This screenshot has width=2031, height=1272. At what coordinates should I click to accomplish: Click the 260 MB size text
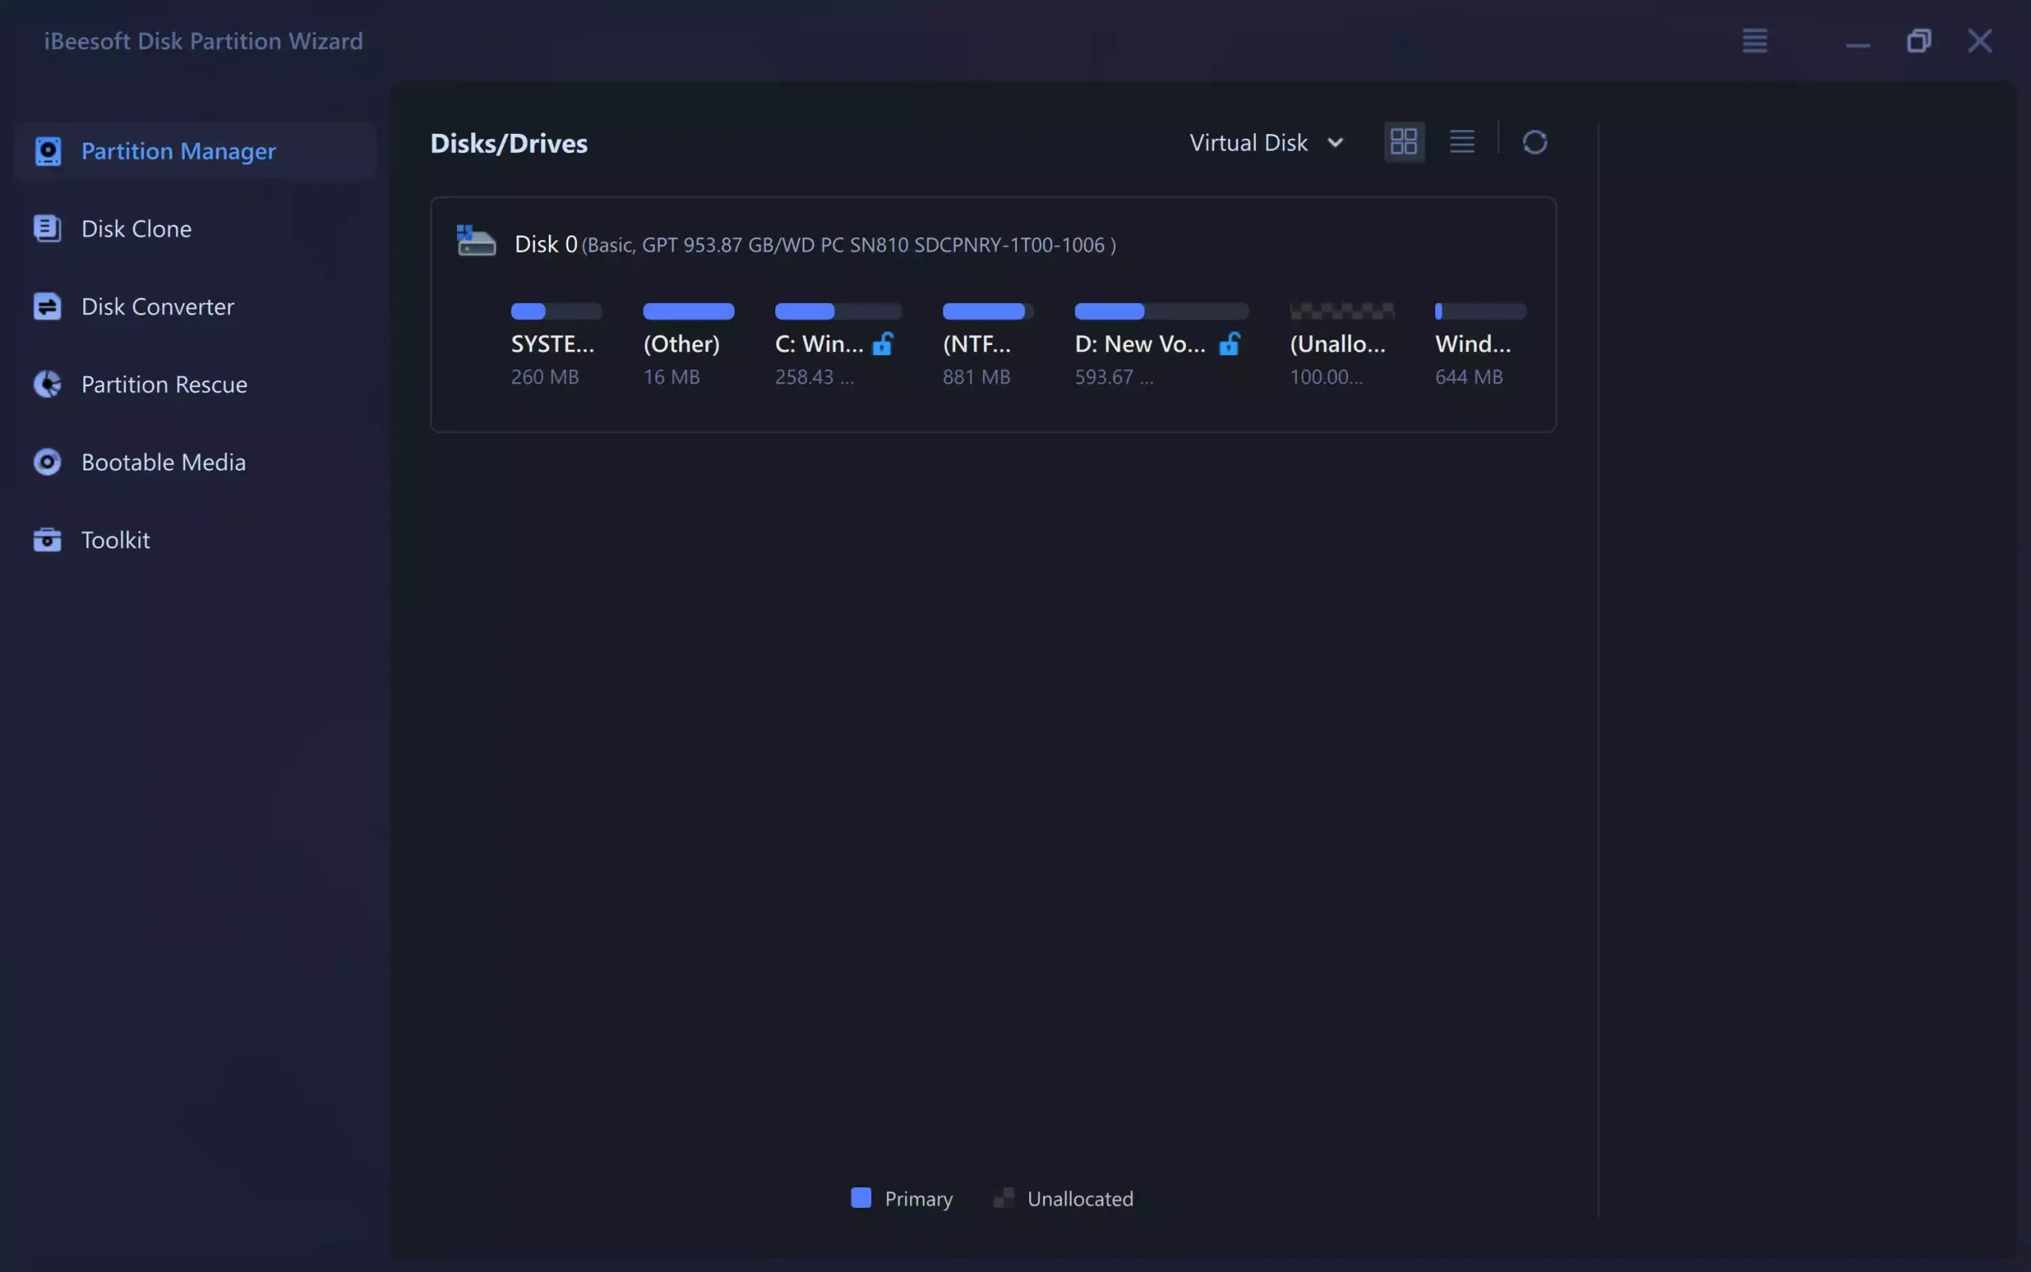[544, 377]
